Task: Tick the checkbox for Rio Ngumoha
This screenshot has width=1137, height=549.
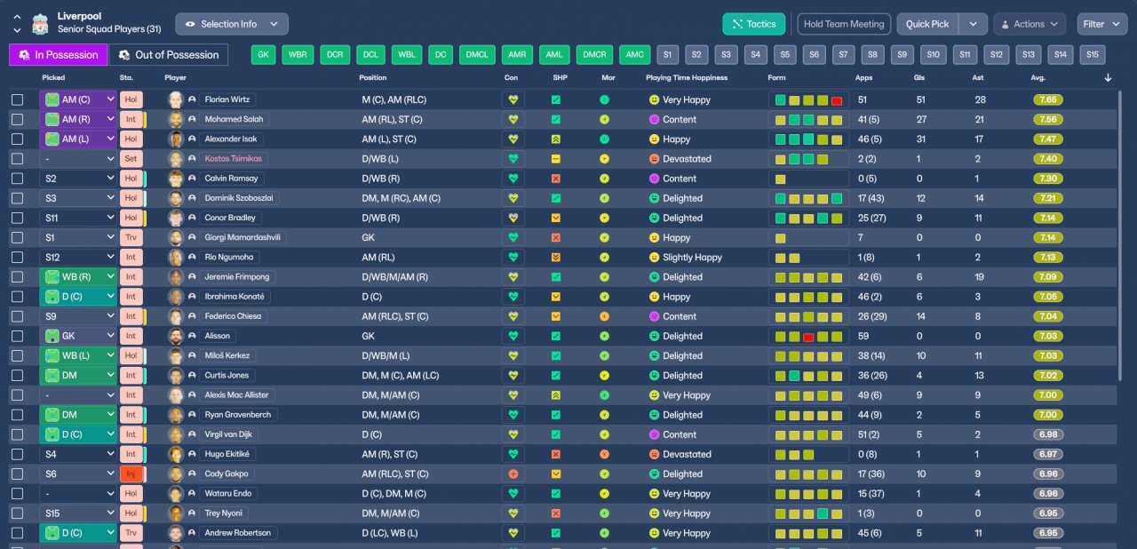Action: click(17, 258)
